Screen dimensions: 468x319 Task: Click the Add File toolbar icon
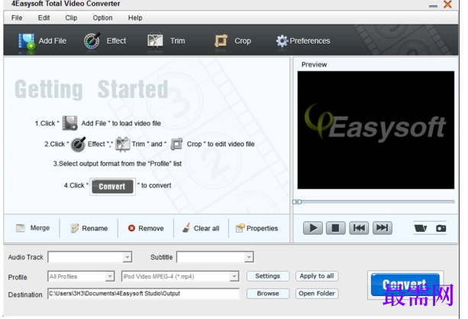tap(26, 41)
